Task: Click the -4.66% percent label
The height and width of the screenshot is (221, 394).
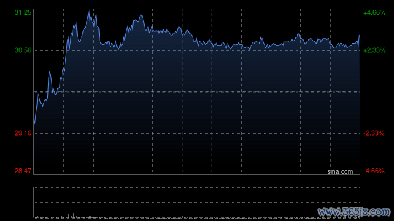Action: pos(374,171)
